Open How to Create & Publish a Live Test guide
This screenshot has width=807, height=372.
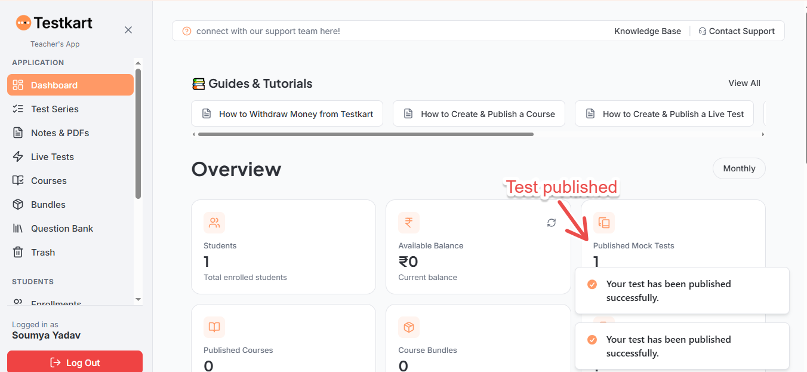click(x=664, y=113)
